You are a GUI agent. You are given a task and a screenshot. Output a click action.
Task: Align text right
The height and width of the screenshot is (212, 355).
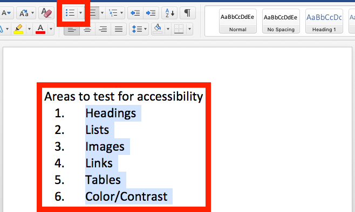(103, 29)
